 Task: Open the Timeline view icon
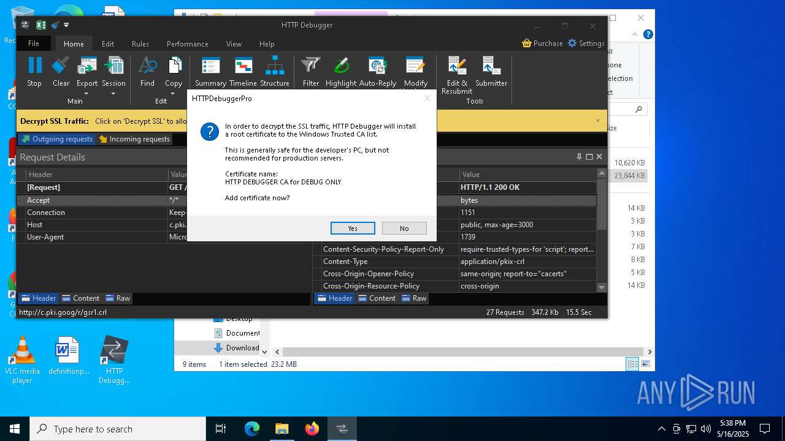(x=243, y=66)
